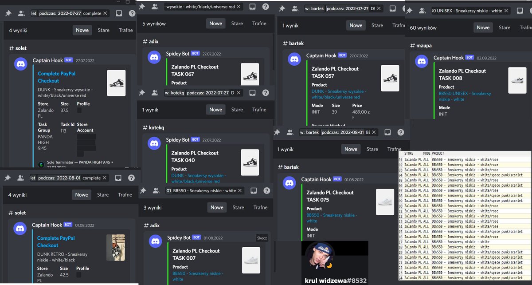Image resolution: width=532 pixels, height=285 pixels.
Task: Click pin icon in 'w: bartek 2022-08-01' panel
Action: pyautogui.click(x=277, y=132)
